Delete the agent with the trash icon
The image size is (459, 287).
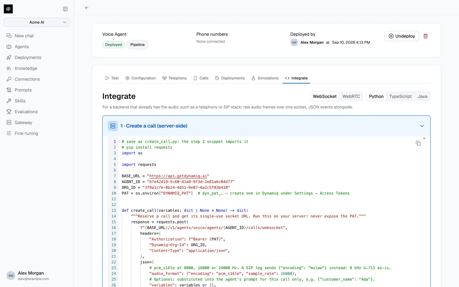click(x=425, y=36)
